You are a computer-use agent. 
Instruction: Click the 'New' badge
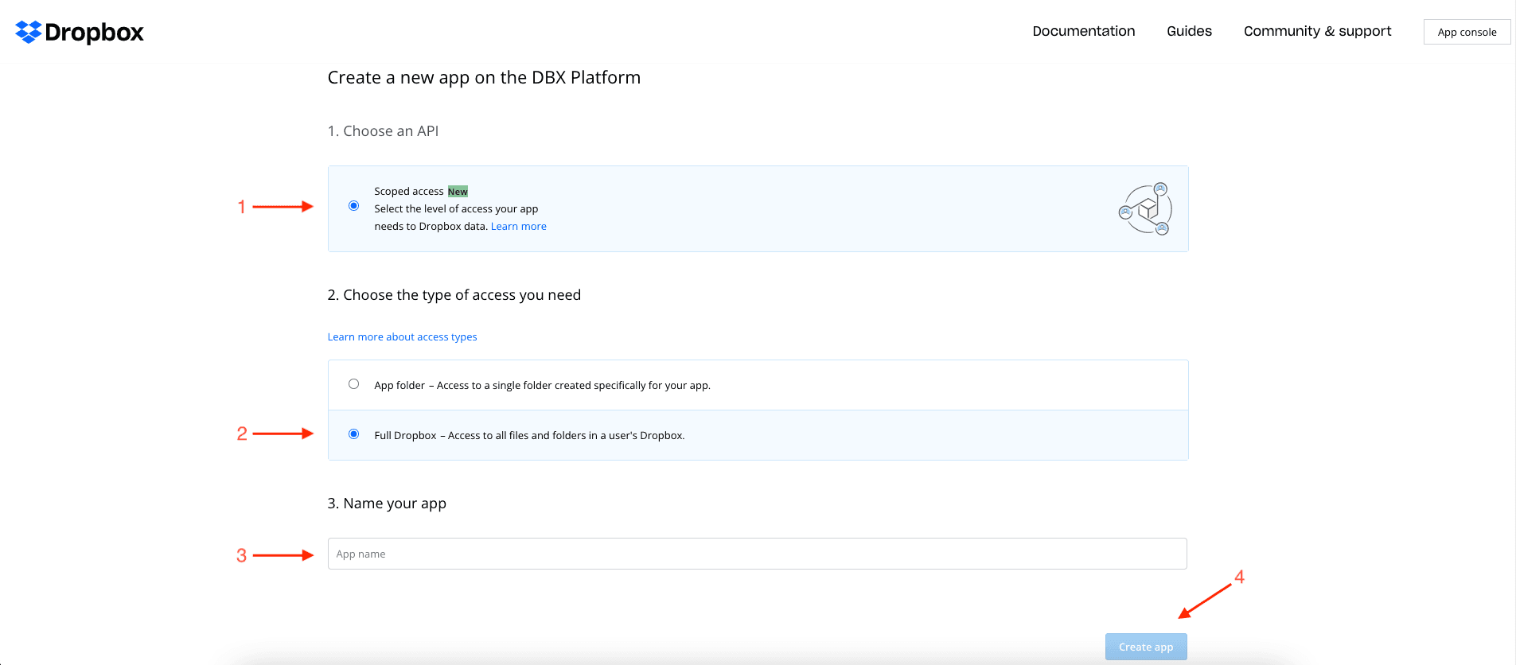(458, 192)
